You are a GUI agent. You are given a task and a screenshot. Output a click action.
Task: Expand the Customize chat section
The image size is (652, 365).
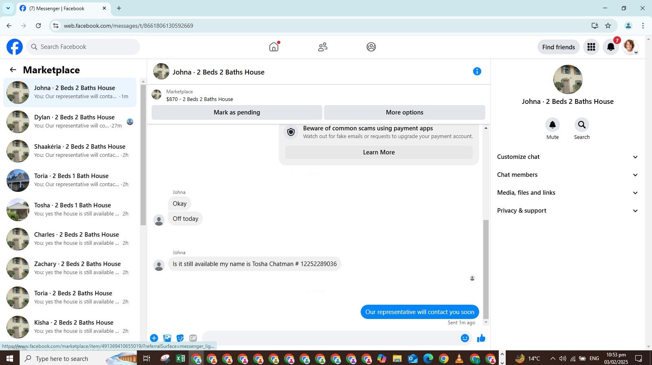point(567,157)
